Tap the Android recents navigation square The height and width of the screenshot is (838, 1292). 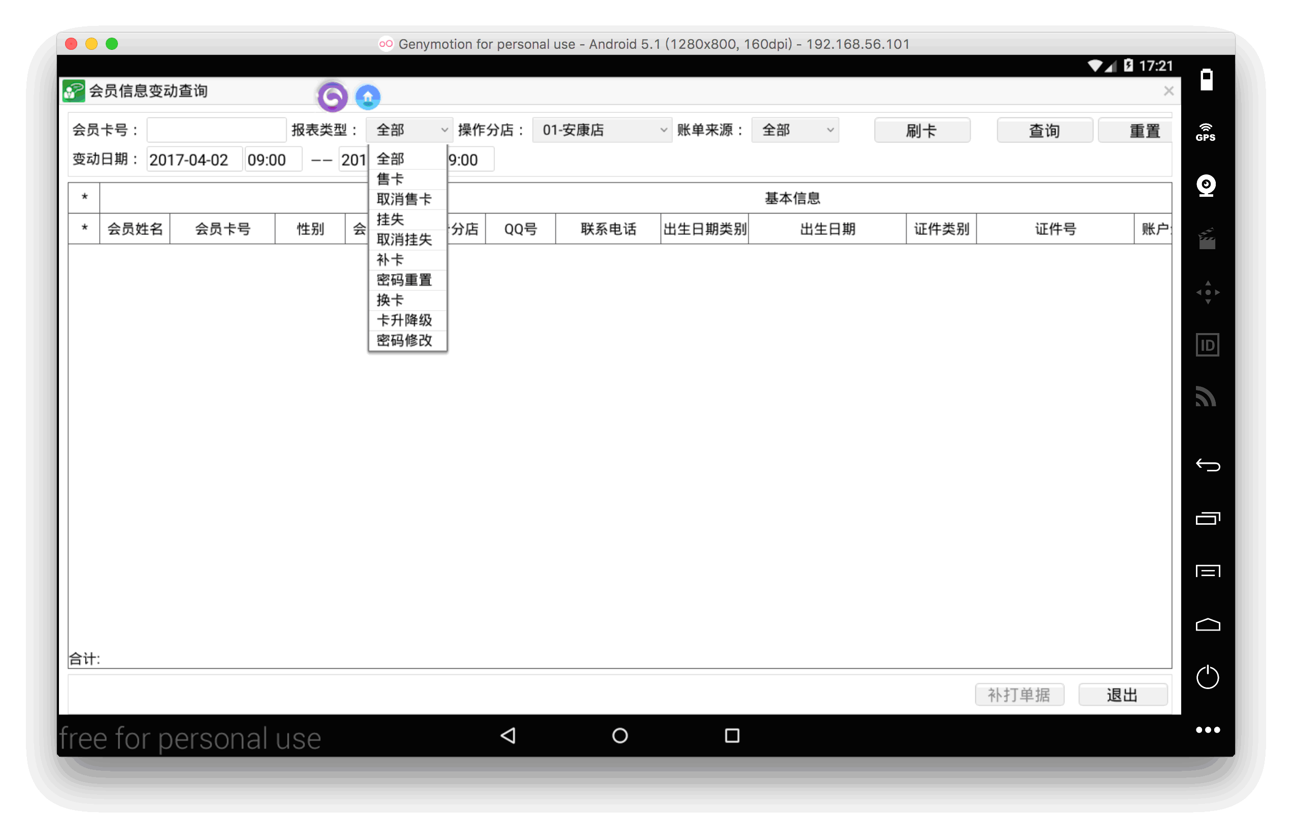pos(732,735)
